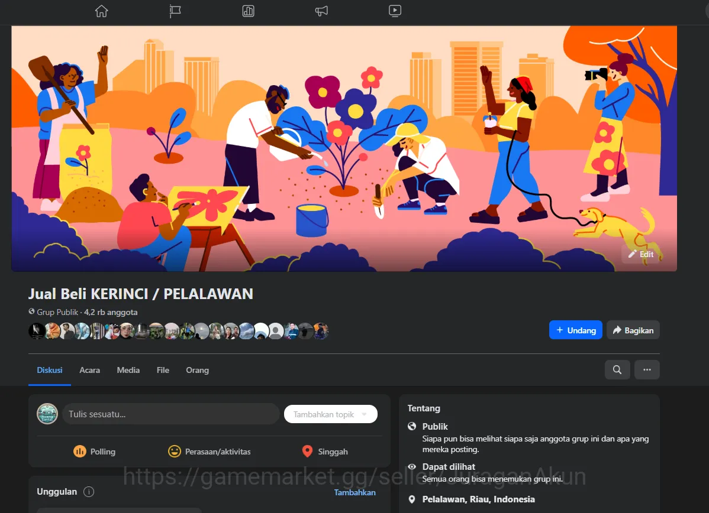Viewport: 709px width, 513px height.
Task: Click the Tulis sesuatu post field
Action: (x=171, y=414)
